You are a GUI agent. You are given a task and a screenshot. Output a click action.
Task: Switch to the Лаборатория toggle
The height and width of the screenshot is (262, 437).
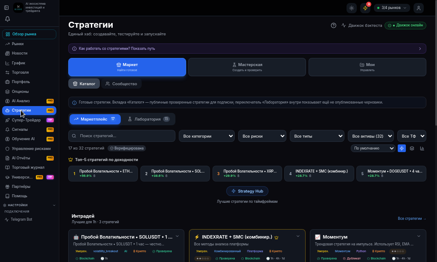[148, 119]
